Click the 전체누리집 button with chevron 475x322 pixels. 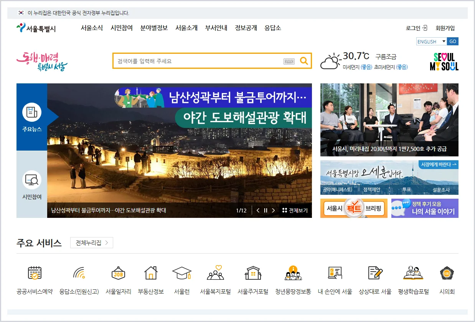(92, 243)
